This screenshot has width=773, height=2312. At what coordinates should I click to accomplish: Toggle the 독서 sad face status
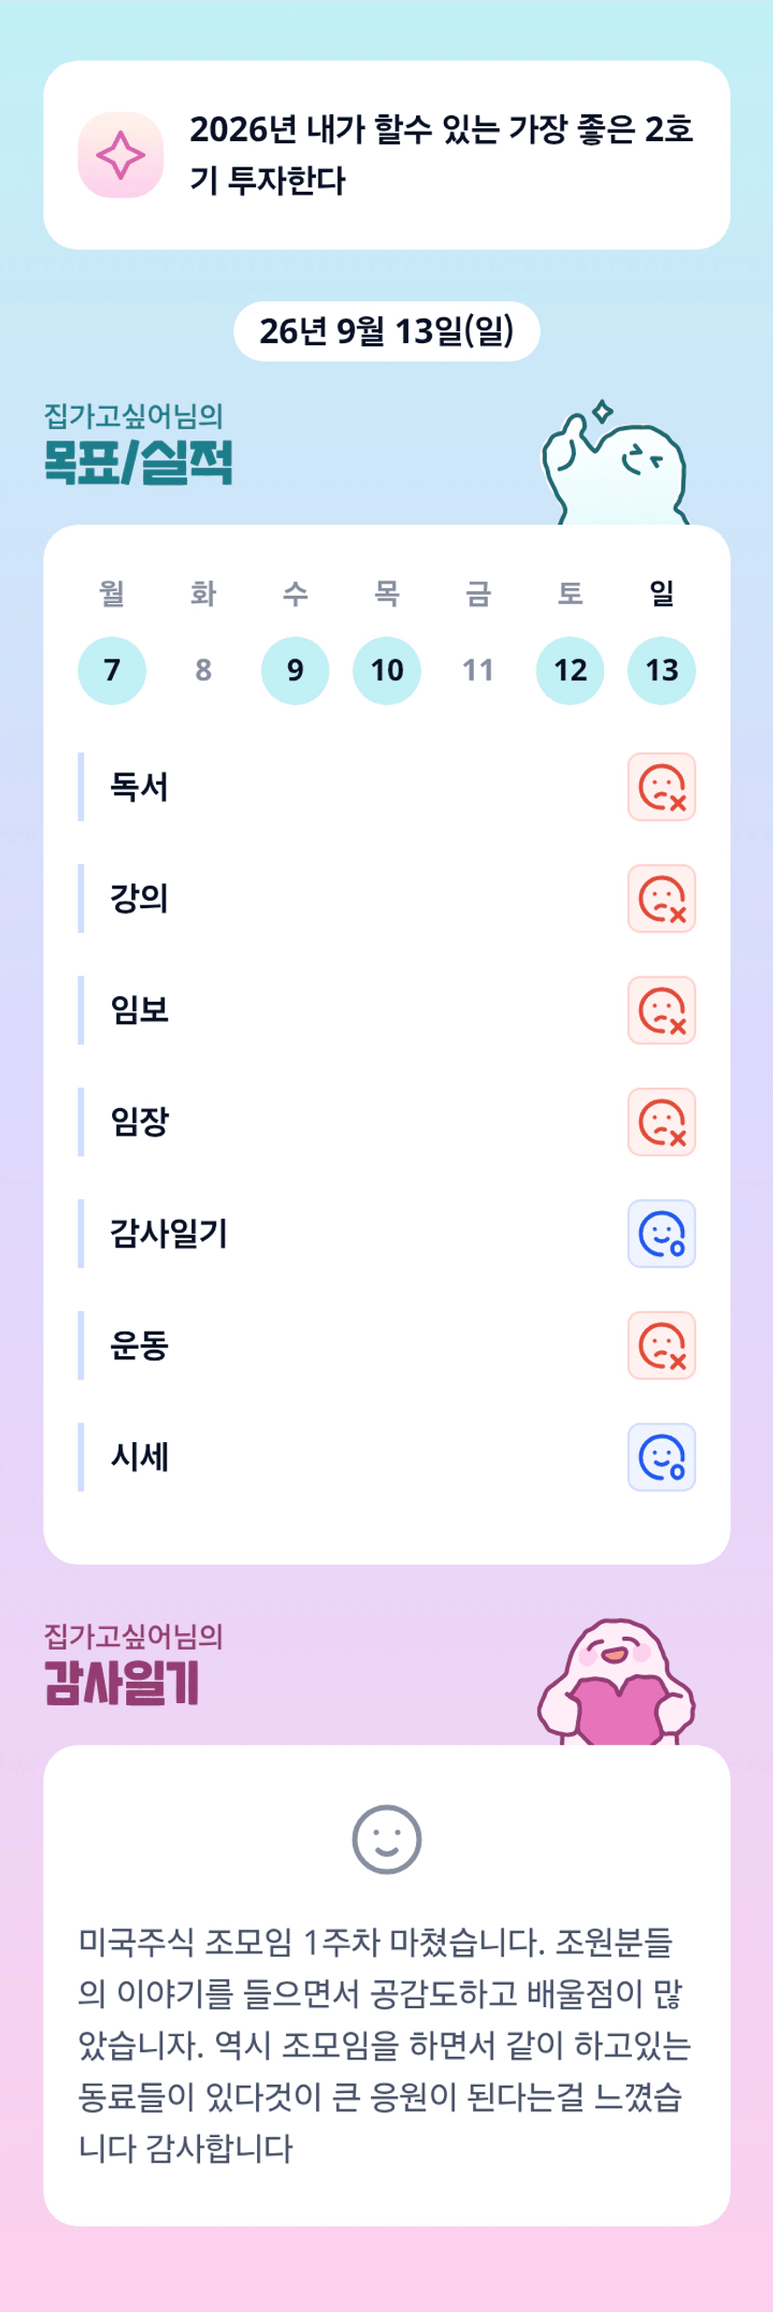coord(661,787)
